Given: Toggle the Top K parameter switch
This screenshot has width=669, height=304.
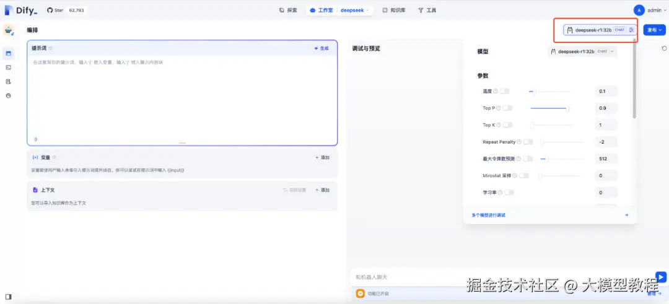Looking at the screenshot, I should [x=508, y=125].
